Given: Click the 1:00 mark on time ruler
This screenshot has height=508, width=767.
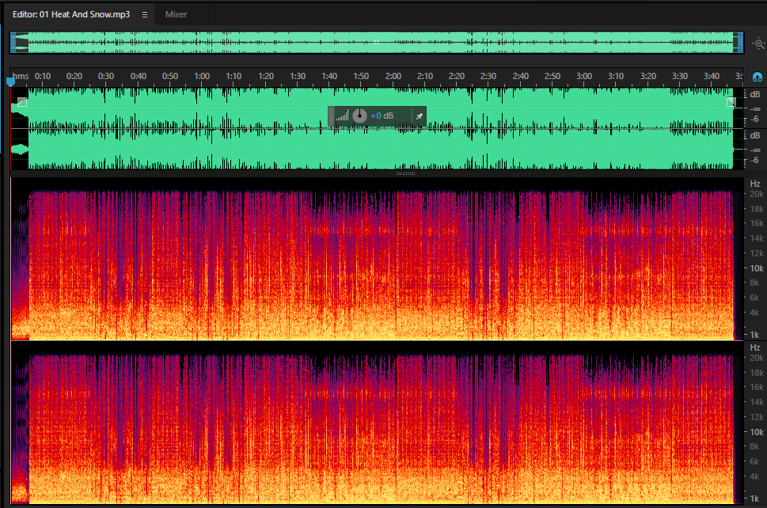Looking at the screenshot, I should pos(202,76).
